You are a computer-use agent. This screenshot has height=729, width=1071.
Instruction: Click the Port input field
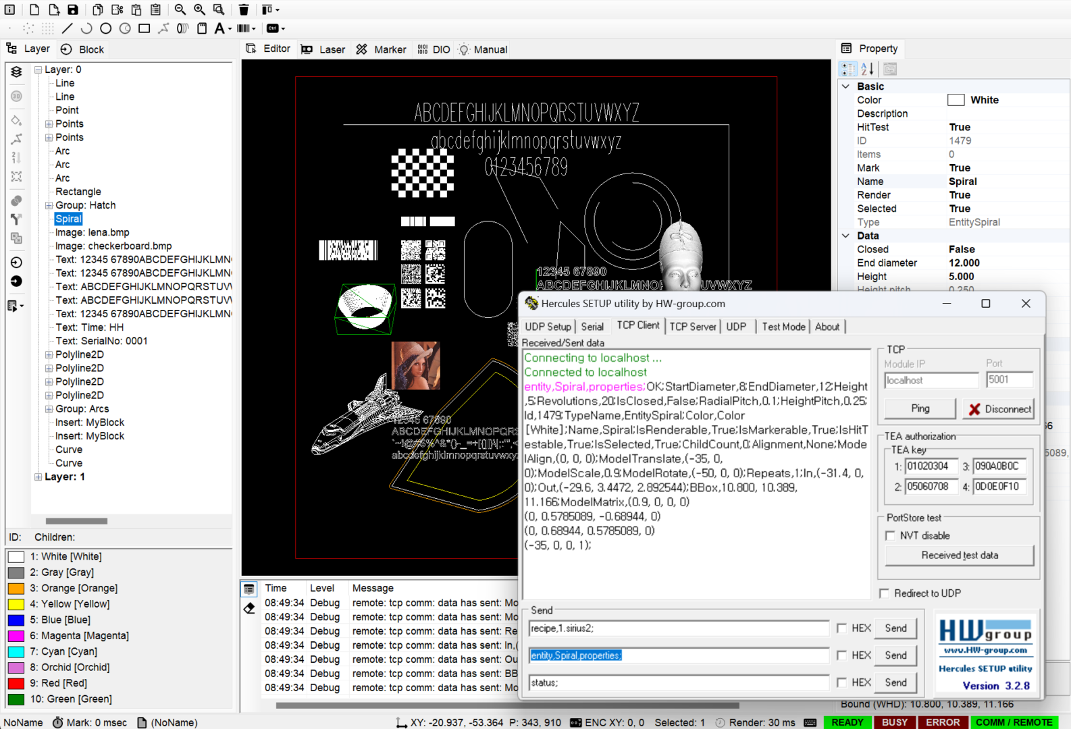point(1008,380)
